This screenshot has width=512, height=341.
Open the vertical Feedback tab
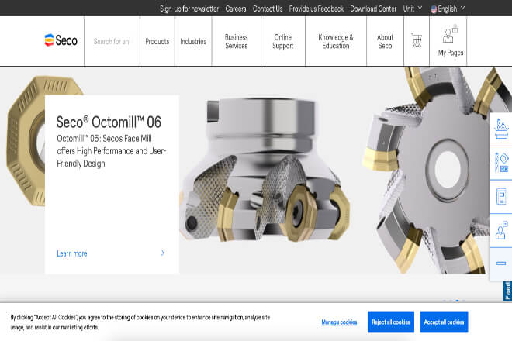click(507, 291)
